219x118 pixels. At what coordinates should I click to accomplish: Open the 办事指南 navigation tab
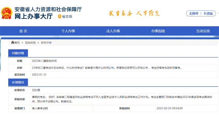(158, 31)
